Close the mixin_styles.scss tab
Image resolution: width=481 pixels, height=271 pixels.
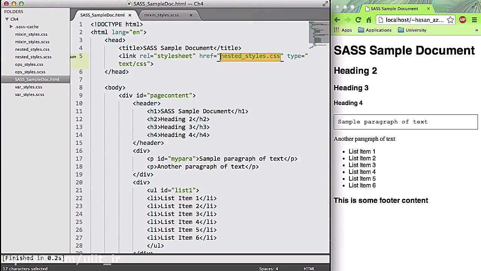[x=191, y=15]
